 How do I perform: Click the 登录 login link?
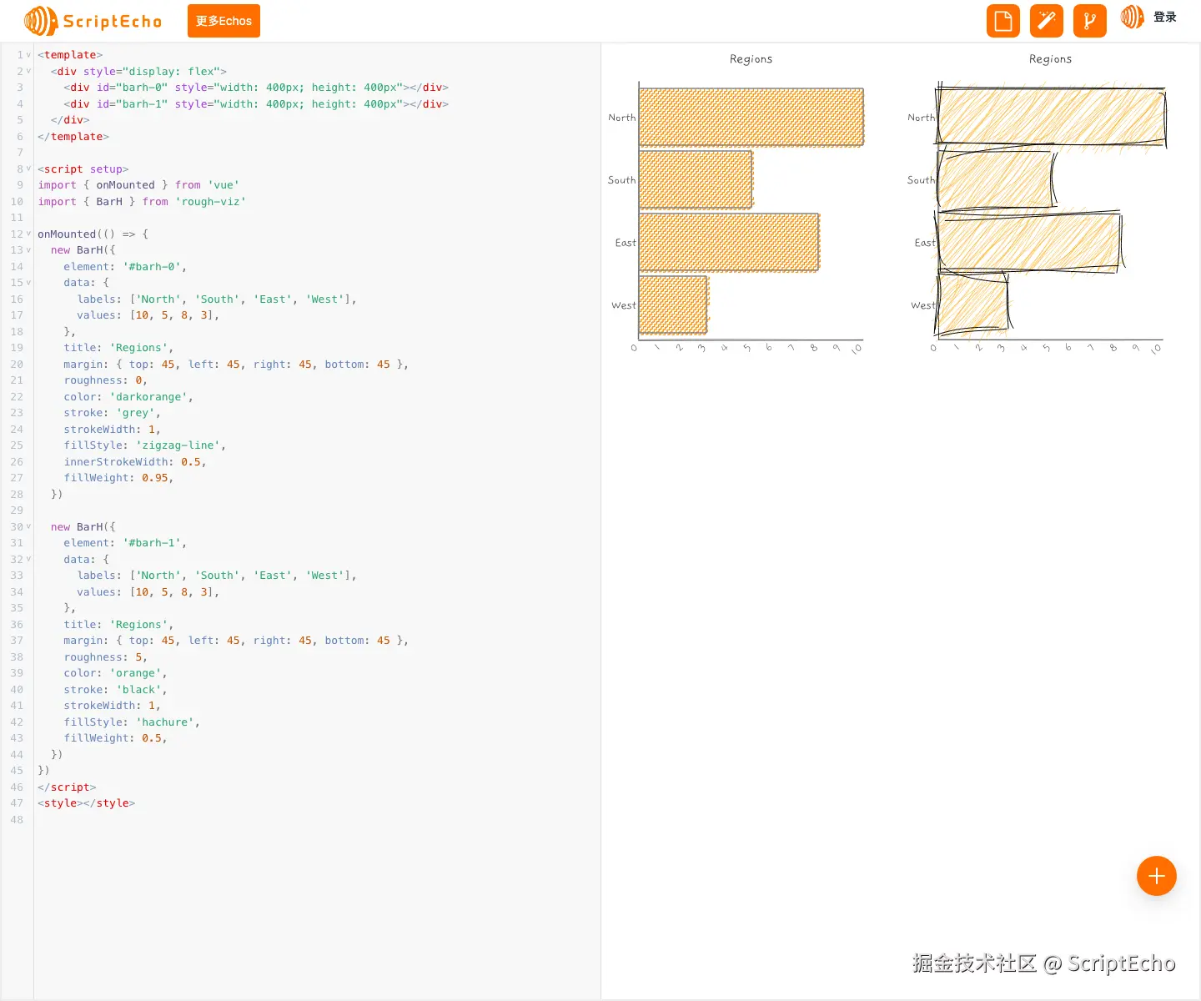click(x=1165, y=17)
